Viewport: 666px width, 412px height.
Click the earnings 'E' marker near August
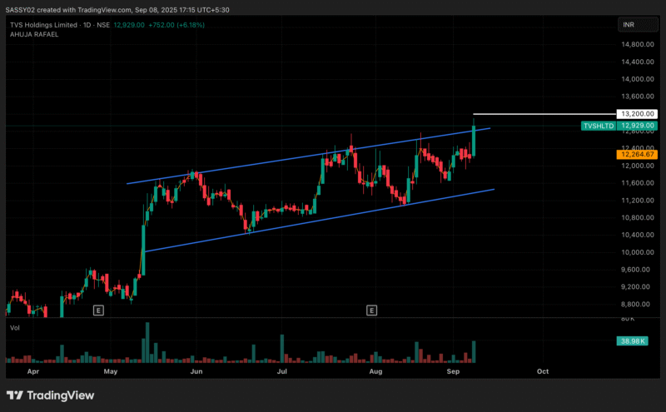click(371, 310)
